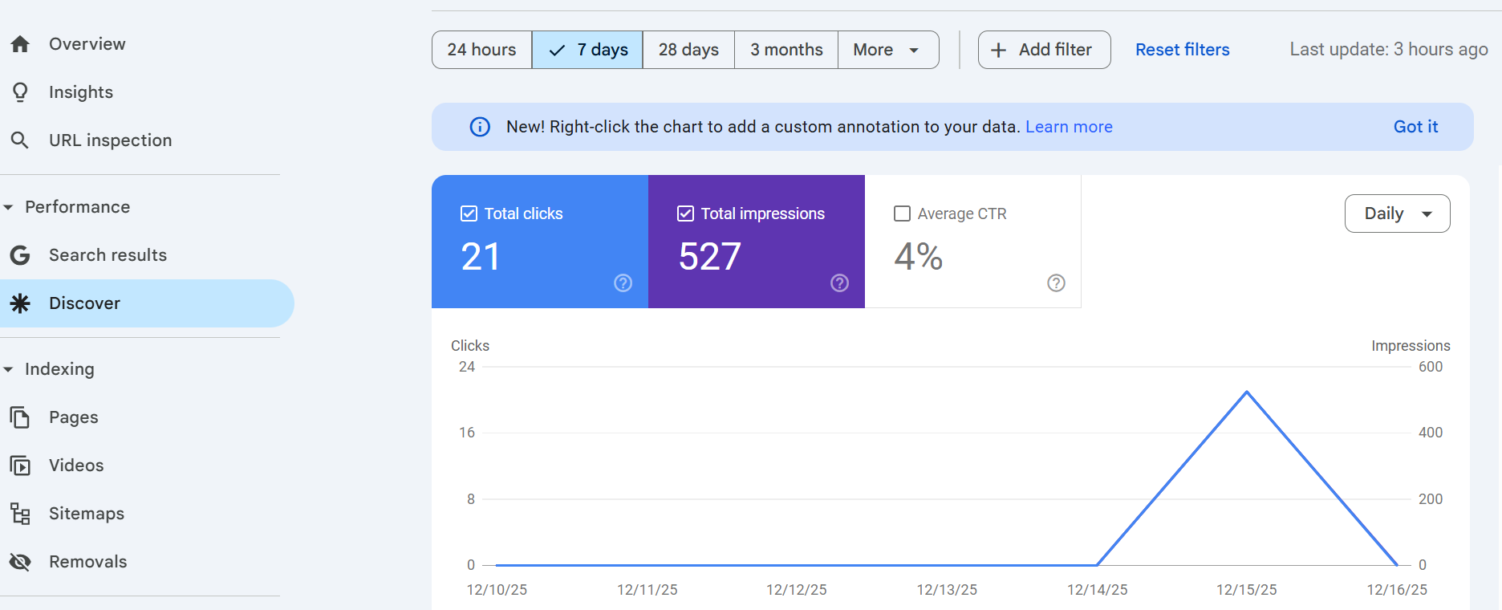
Task: Click help icon in Average CTR card
Action: [x=1056, y=283]
